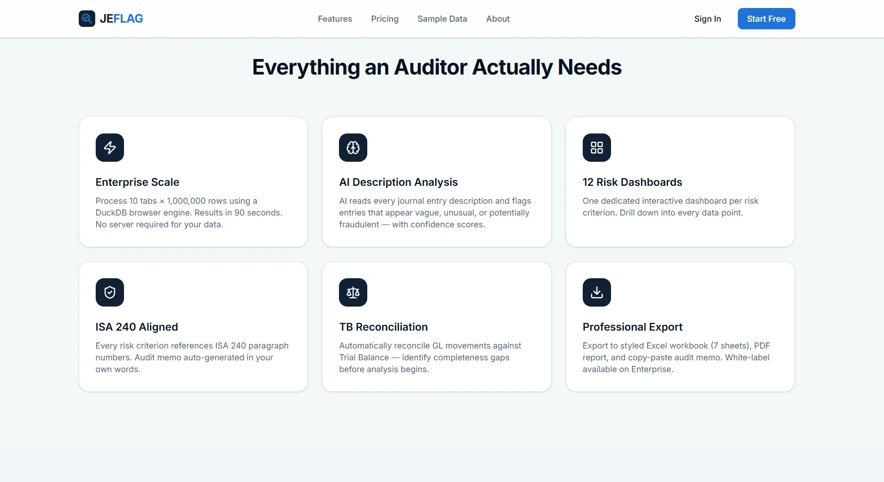Select the 12 Risk Dashboards heading
The image size is (884, 482).
tap(632, 182)
